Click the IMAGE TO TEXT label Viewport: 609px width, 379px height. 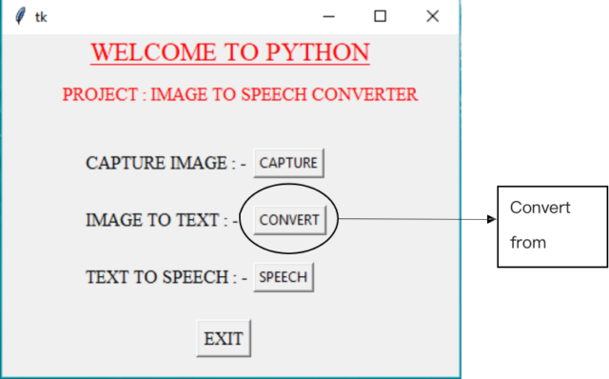tap(162, 220)
